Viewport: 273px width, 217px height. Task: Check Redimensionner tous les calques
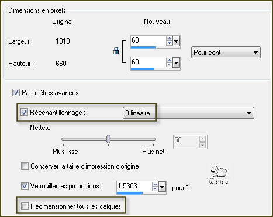(x=25, y=206)
